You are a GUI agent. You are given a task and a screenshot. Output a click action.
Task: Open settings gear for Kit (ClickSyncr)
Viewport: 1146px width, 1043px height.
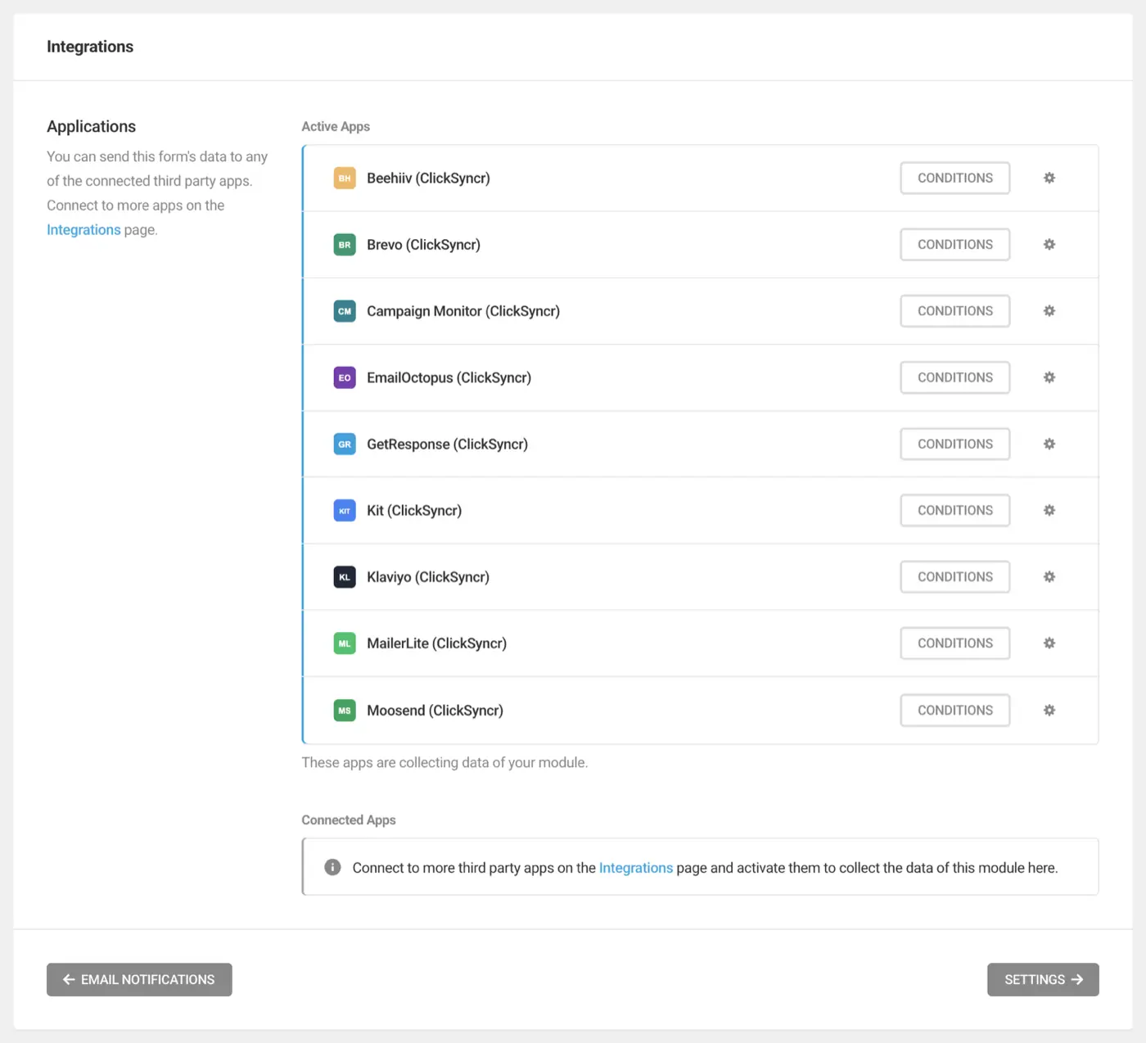(1049, 510)
